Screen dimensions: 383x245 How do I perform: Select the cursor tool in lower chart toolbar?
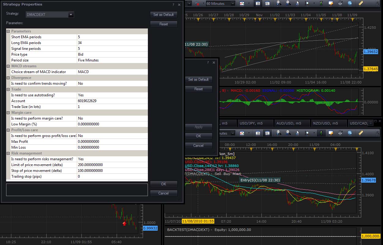tap(298, 133)
